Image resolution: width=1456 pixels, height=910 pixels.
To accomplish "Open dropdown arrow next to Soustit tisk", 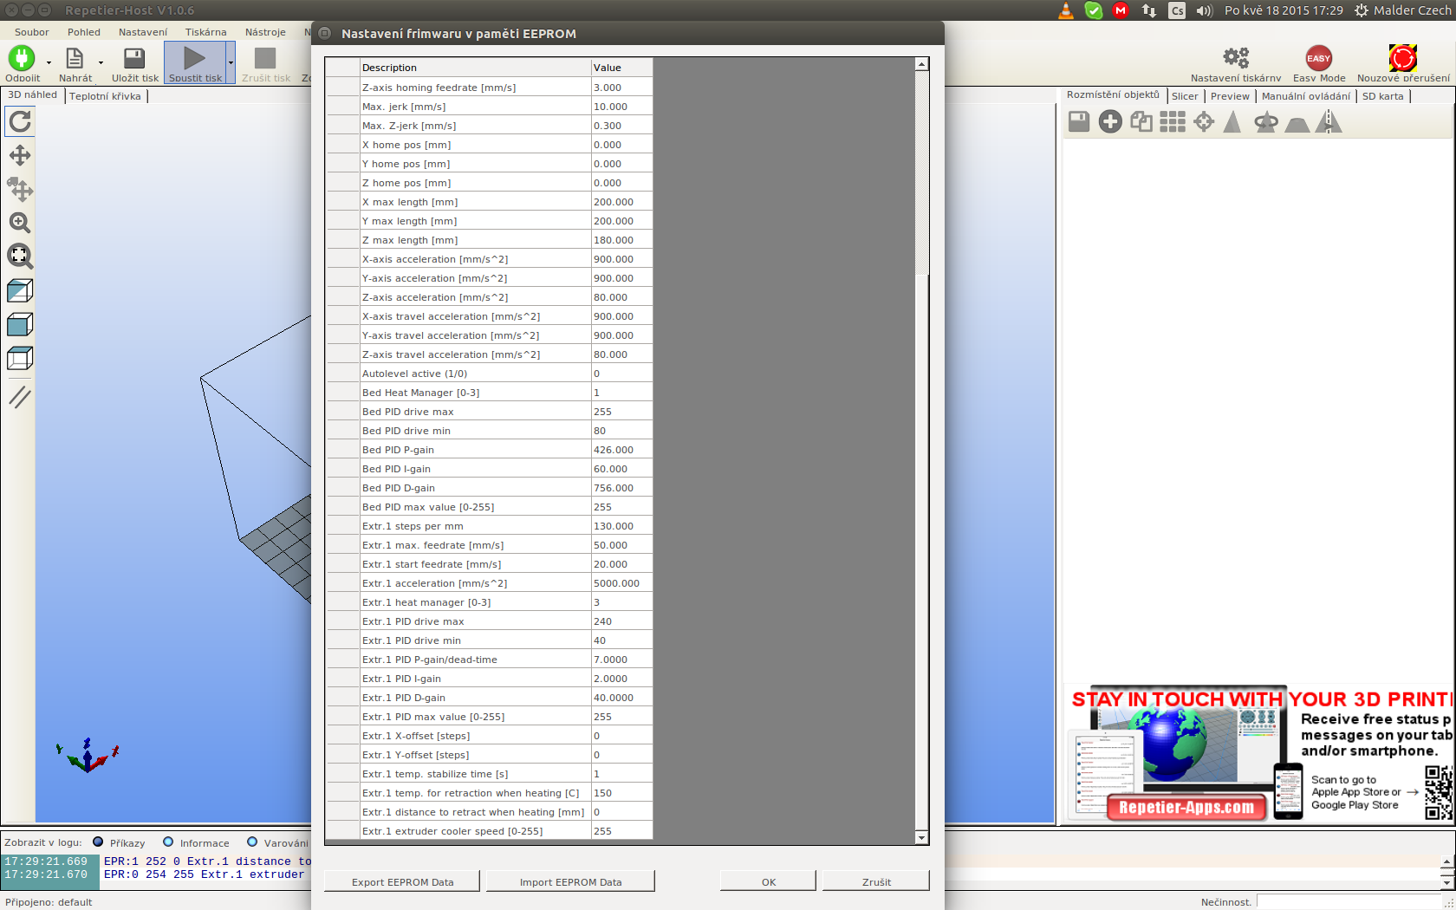I will (x=231, y=62).
